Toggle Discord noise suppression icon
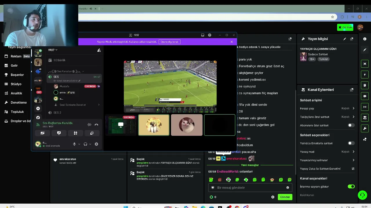371x208 pixels. [x=89, y=125]
